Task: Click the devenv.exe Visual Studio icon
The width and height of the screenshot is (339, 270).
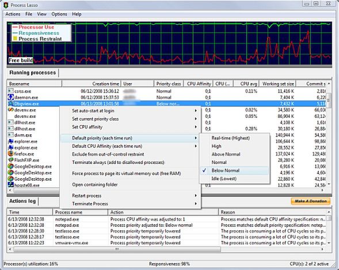Action: [10, 110]
